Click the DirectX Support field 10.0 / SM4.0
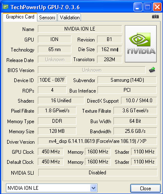Viewport: 163px width, 194px height. click(139, 101)
